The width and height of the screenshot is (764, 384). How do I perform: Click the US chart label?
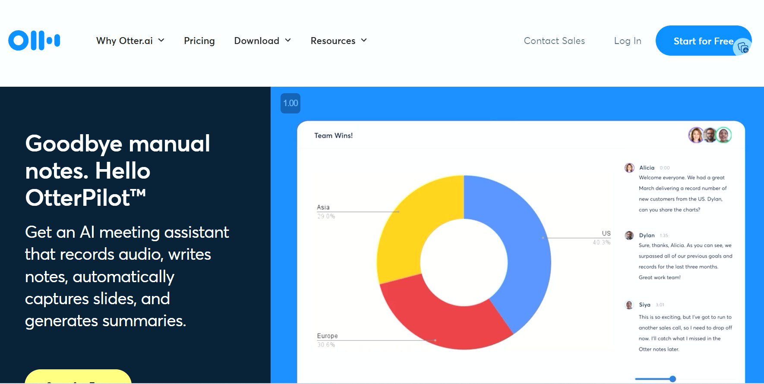pos(606,233)
